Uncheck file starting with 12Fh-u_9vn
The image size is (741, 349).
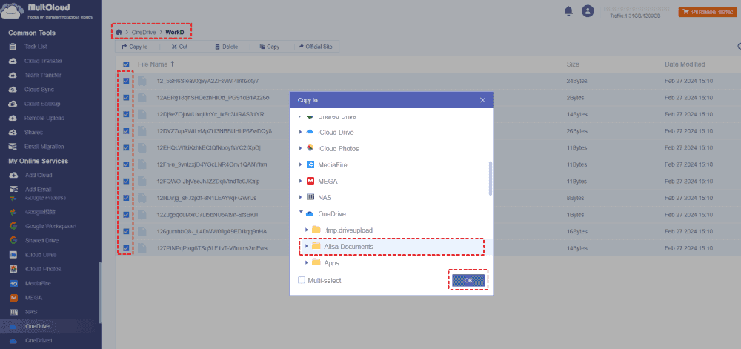click(x=126, y=164)
